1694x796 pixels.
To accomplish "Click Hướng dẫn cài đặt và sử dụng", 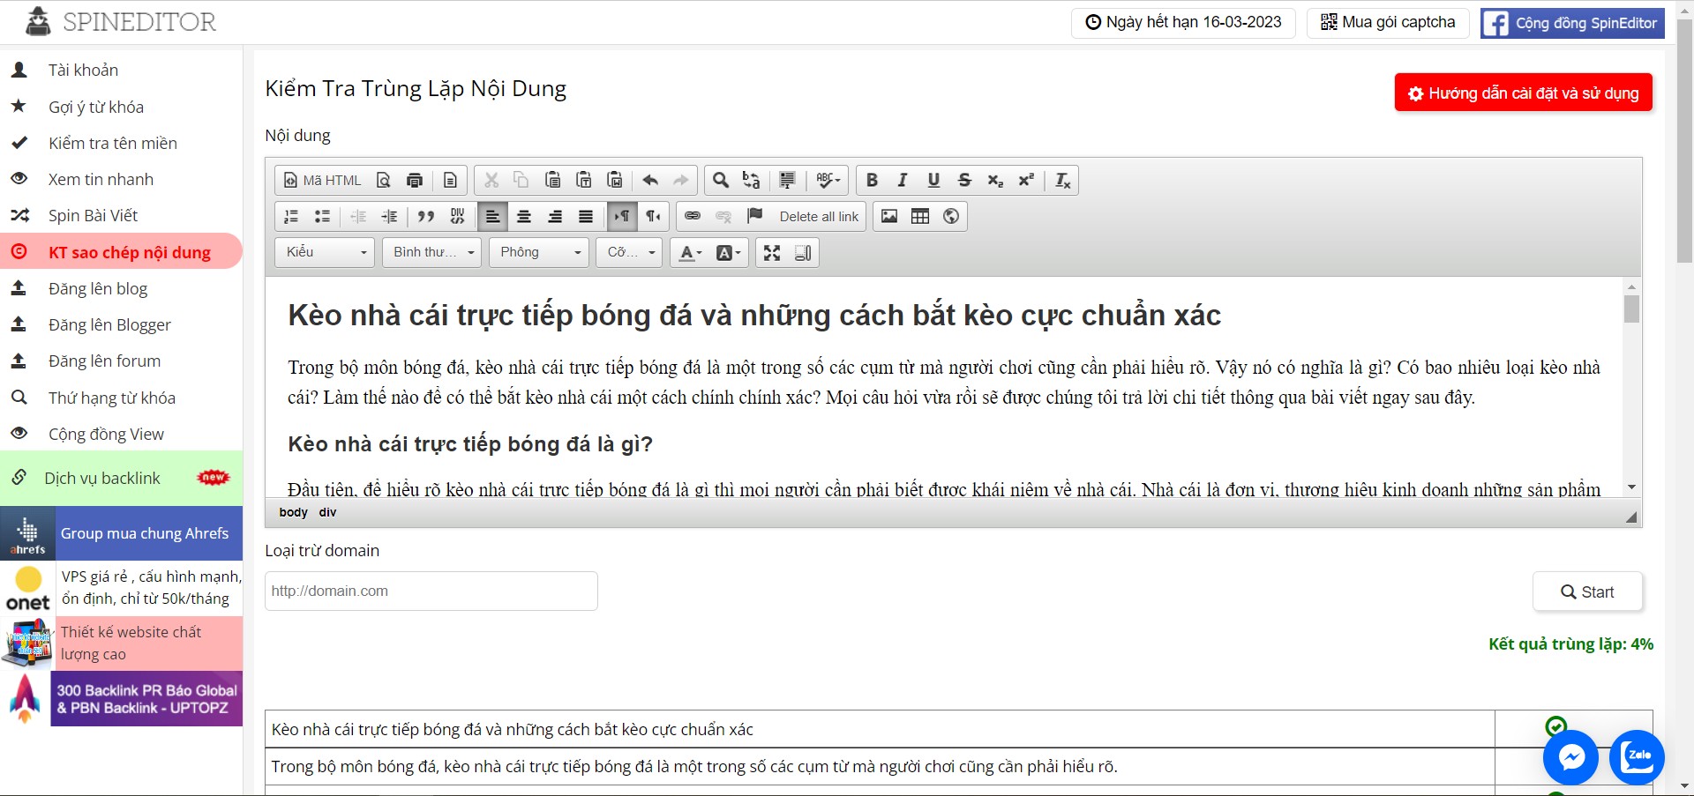I will [x=1523, y=93].
